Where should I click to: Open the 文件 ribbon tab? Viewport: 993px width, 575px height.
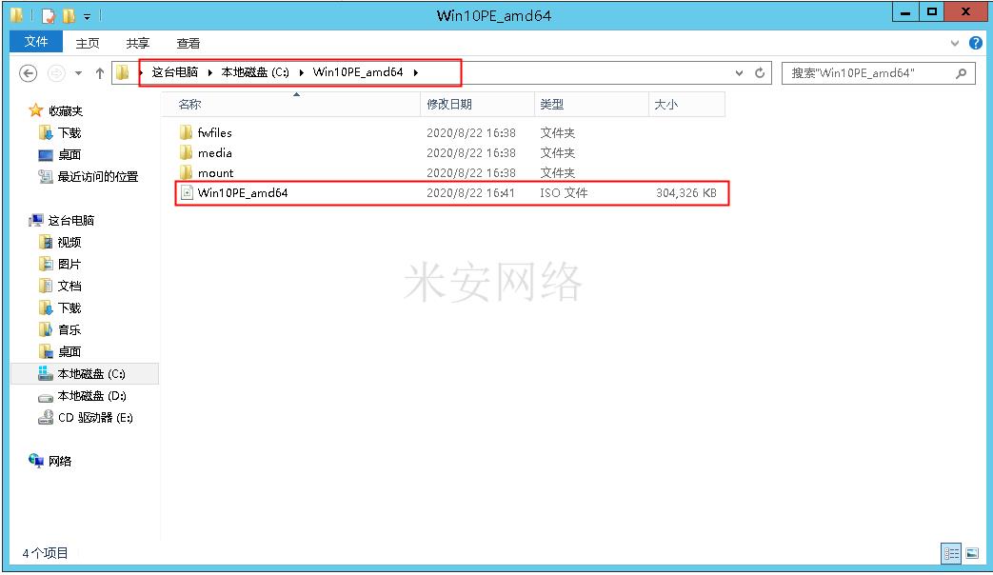click(x=36, y=42)
